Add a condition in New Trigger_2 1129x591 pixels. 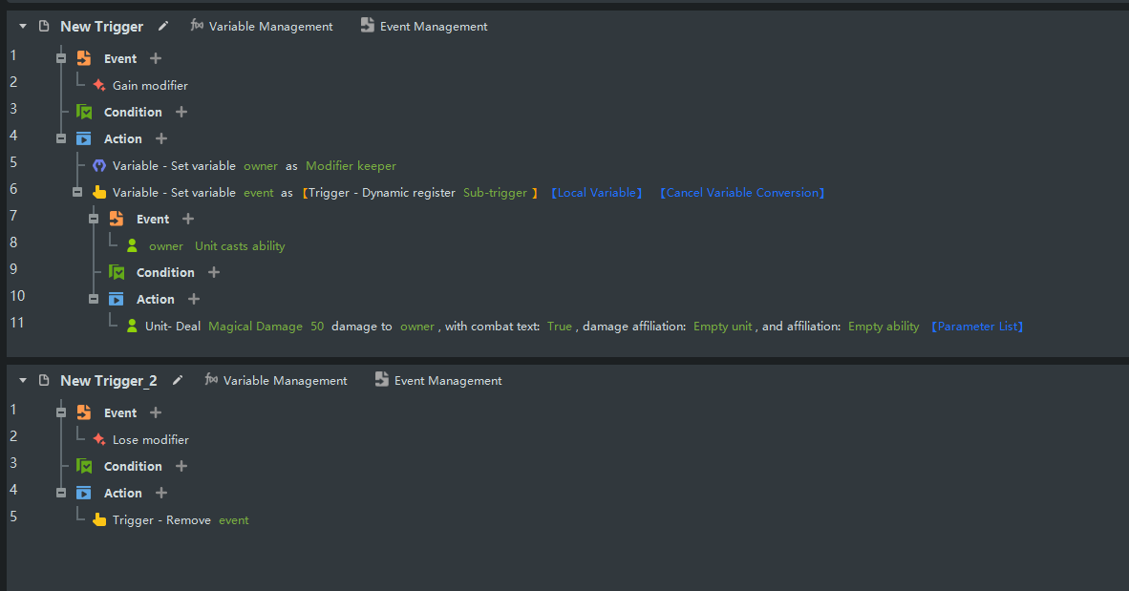181,466
